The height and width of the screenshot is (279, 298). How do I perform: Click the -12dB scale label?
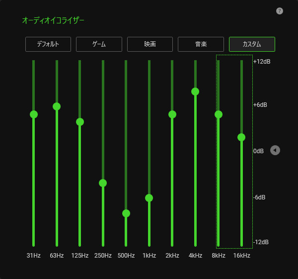(261, 242)
